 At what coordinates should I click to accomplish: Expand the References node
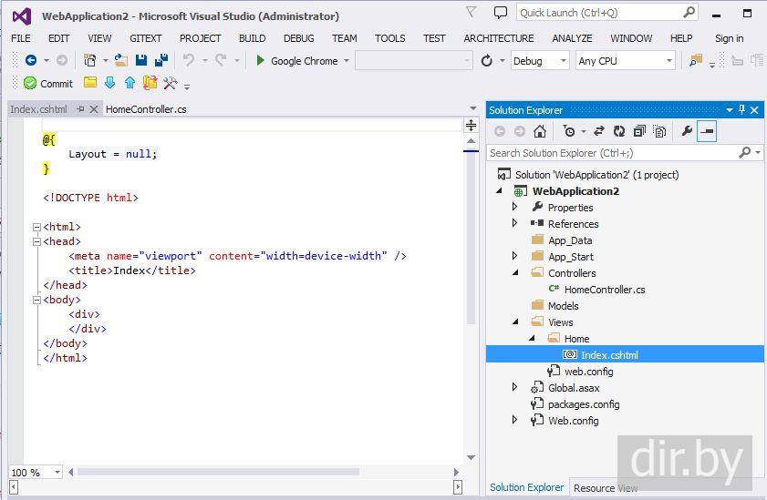(515, 223)
